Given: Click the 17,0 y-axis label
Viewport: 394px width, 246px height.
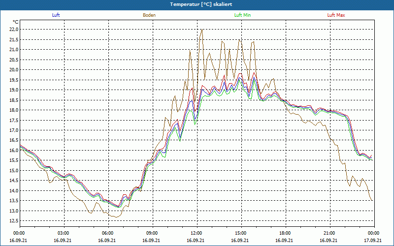Looking at the screenshot, I should 15,130.
